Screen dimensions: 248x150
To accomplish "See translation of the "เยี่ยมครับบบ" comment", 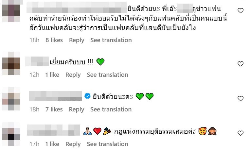I will pos(107,75).
